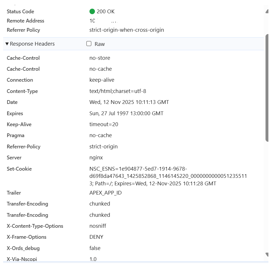
Task: Click the X-Frame-Options DENY value
Action: [96, 237]
